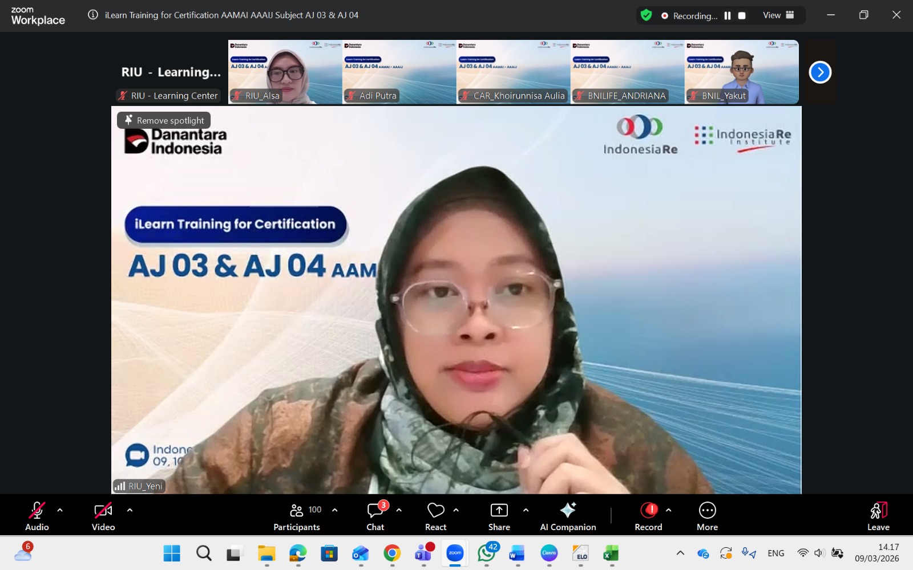Viewport: 913px width, 570px height.
Task: Start Share screen
Action: (499, 516)
